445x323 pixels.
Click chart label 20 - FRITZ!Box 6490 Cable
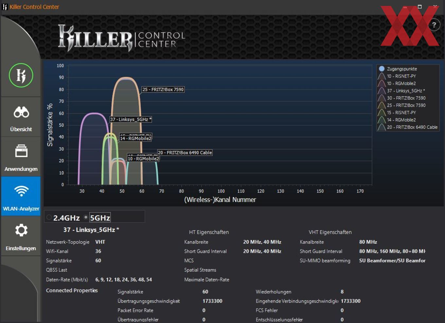click(185, 153)
